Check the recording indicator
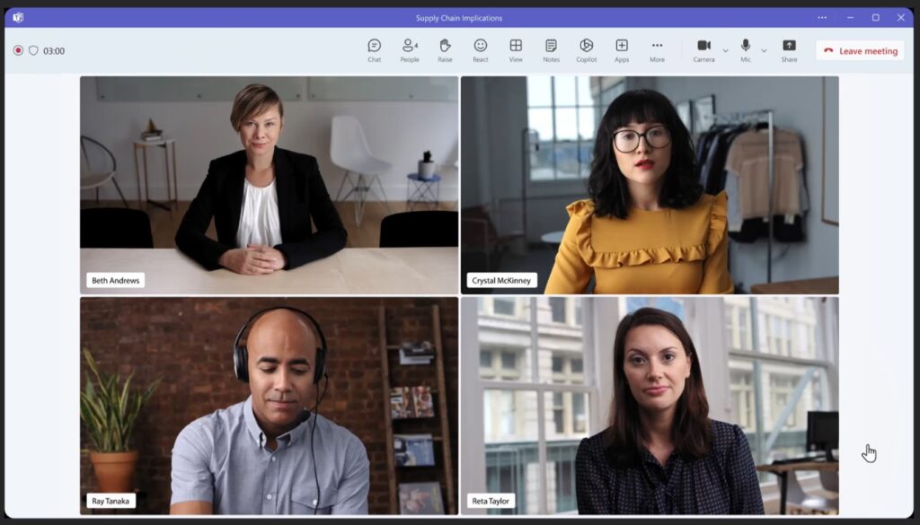 [17, 50]
